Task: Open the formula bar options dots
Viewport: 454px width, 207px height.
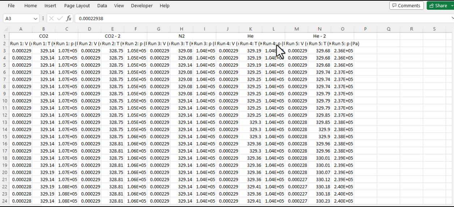Action: tap(43, 18)
